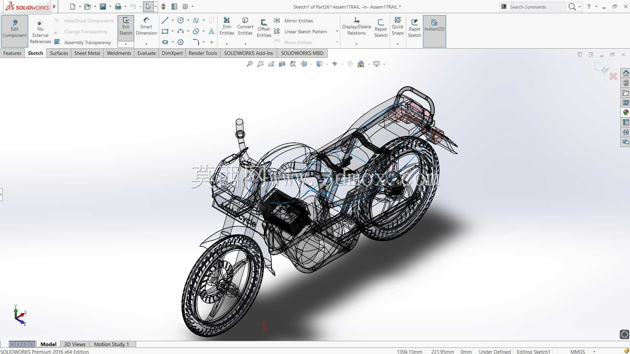The width and height of the screenshot is (630, 354).
Task: Click Smart Dimension tool
Action: click(x=146, y=26)
